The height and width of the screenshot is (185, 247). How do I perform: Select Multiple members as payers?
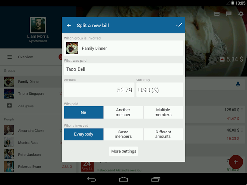click(x=163, y=112)
